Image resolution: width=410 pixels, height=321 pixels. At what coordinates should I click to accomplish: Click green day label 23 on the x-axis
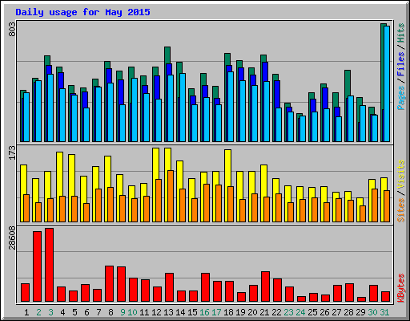pyautogui.click(x=288, y=312)
